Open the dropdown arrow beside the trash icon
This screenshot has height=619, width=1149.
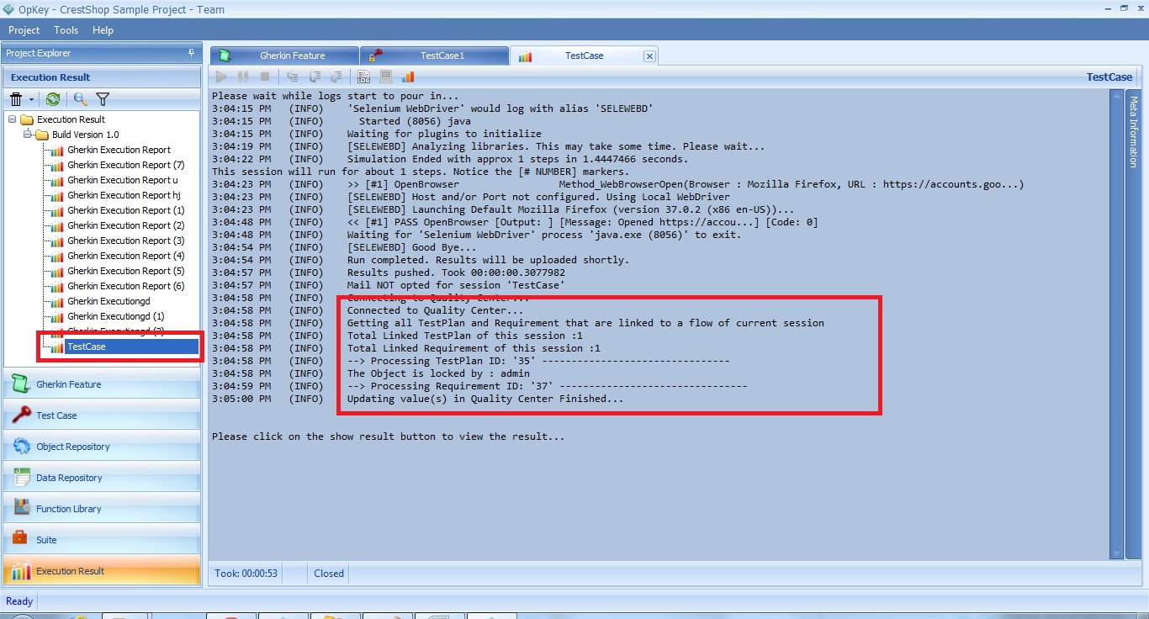click(x=32, y=100)
